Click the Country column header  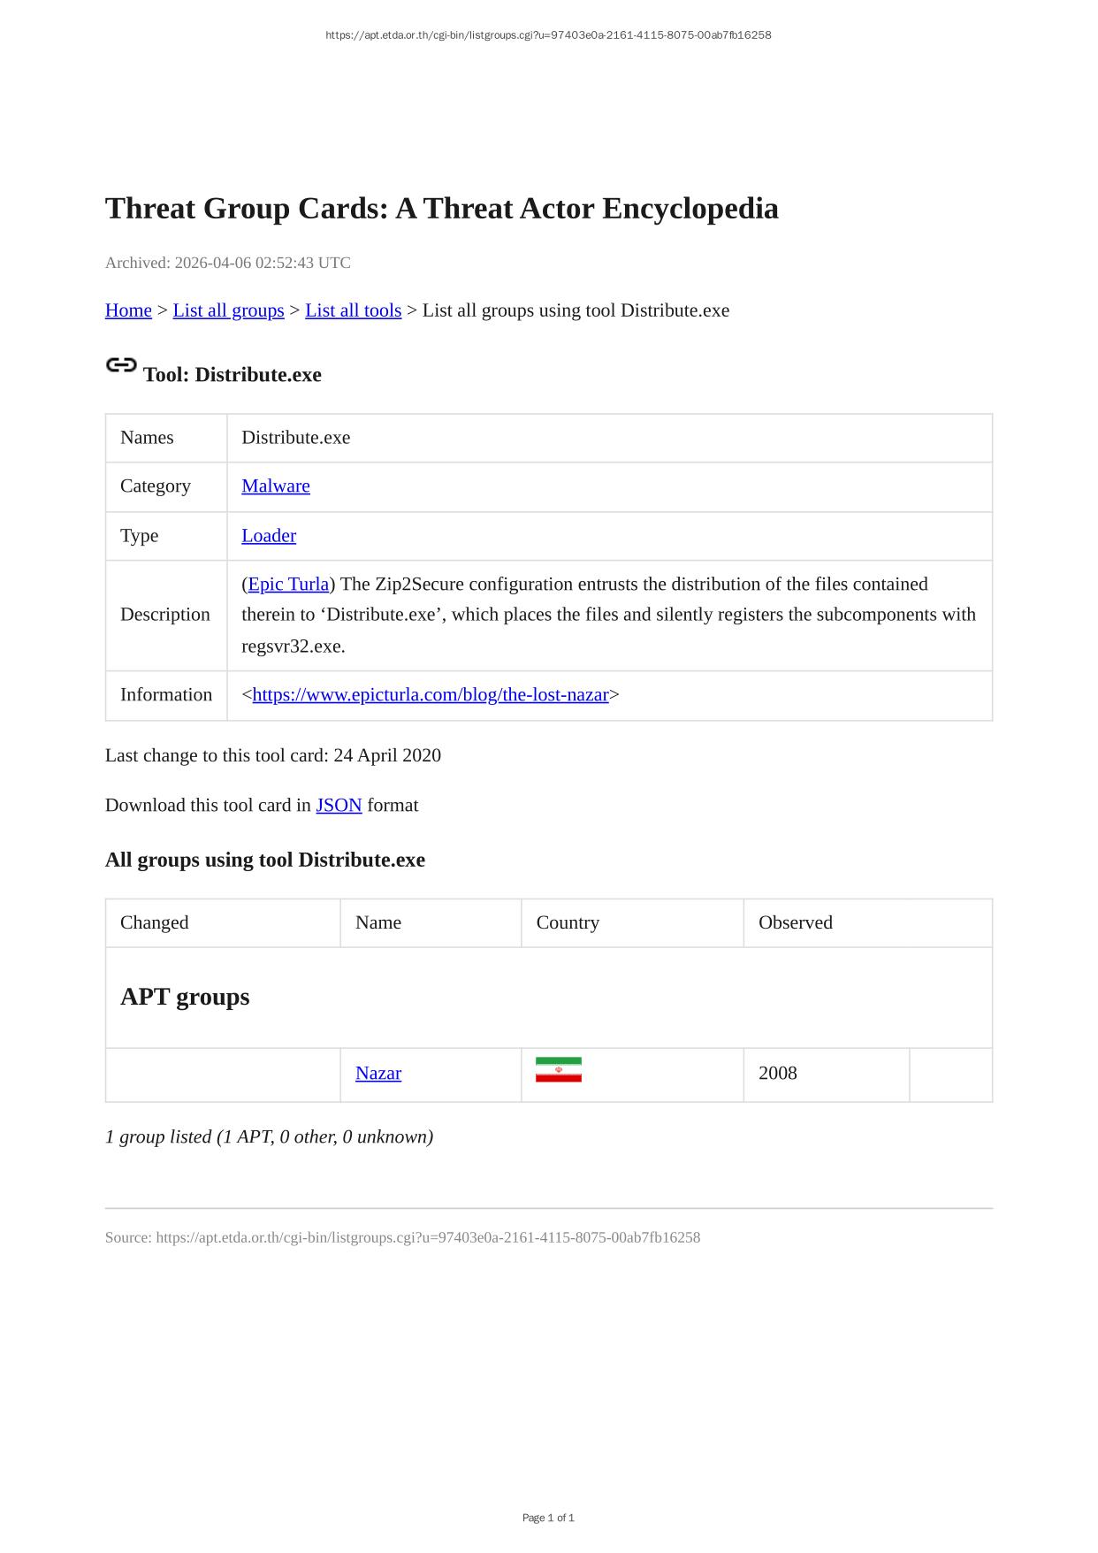(x=568, y=922)
